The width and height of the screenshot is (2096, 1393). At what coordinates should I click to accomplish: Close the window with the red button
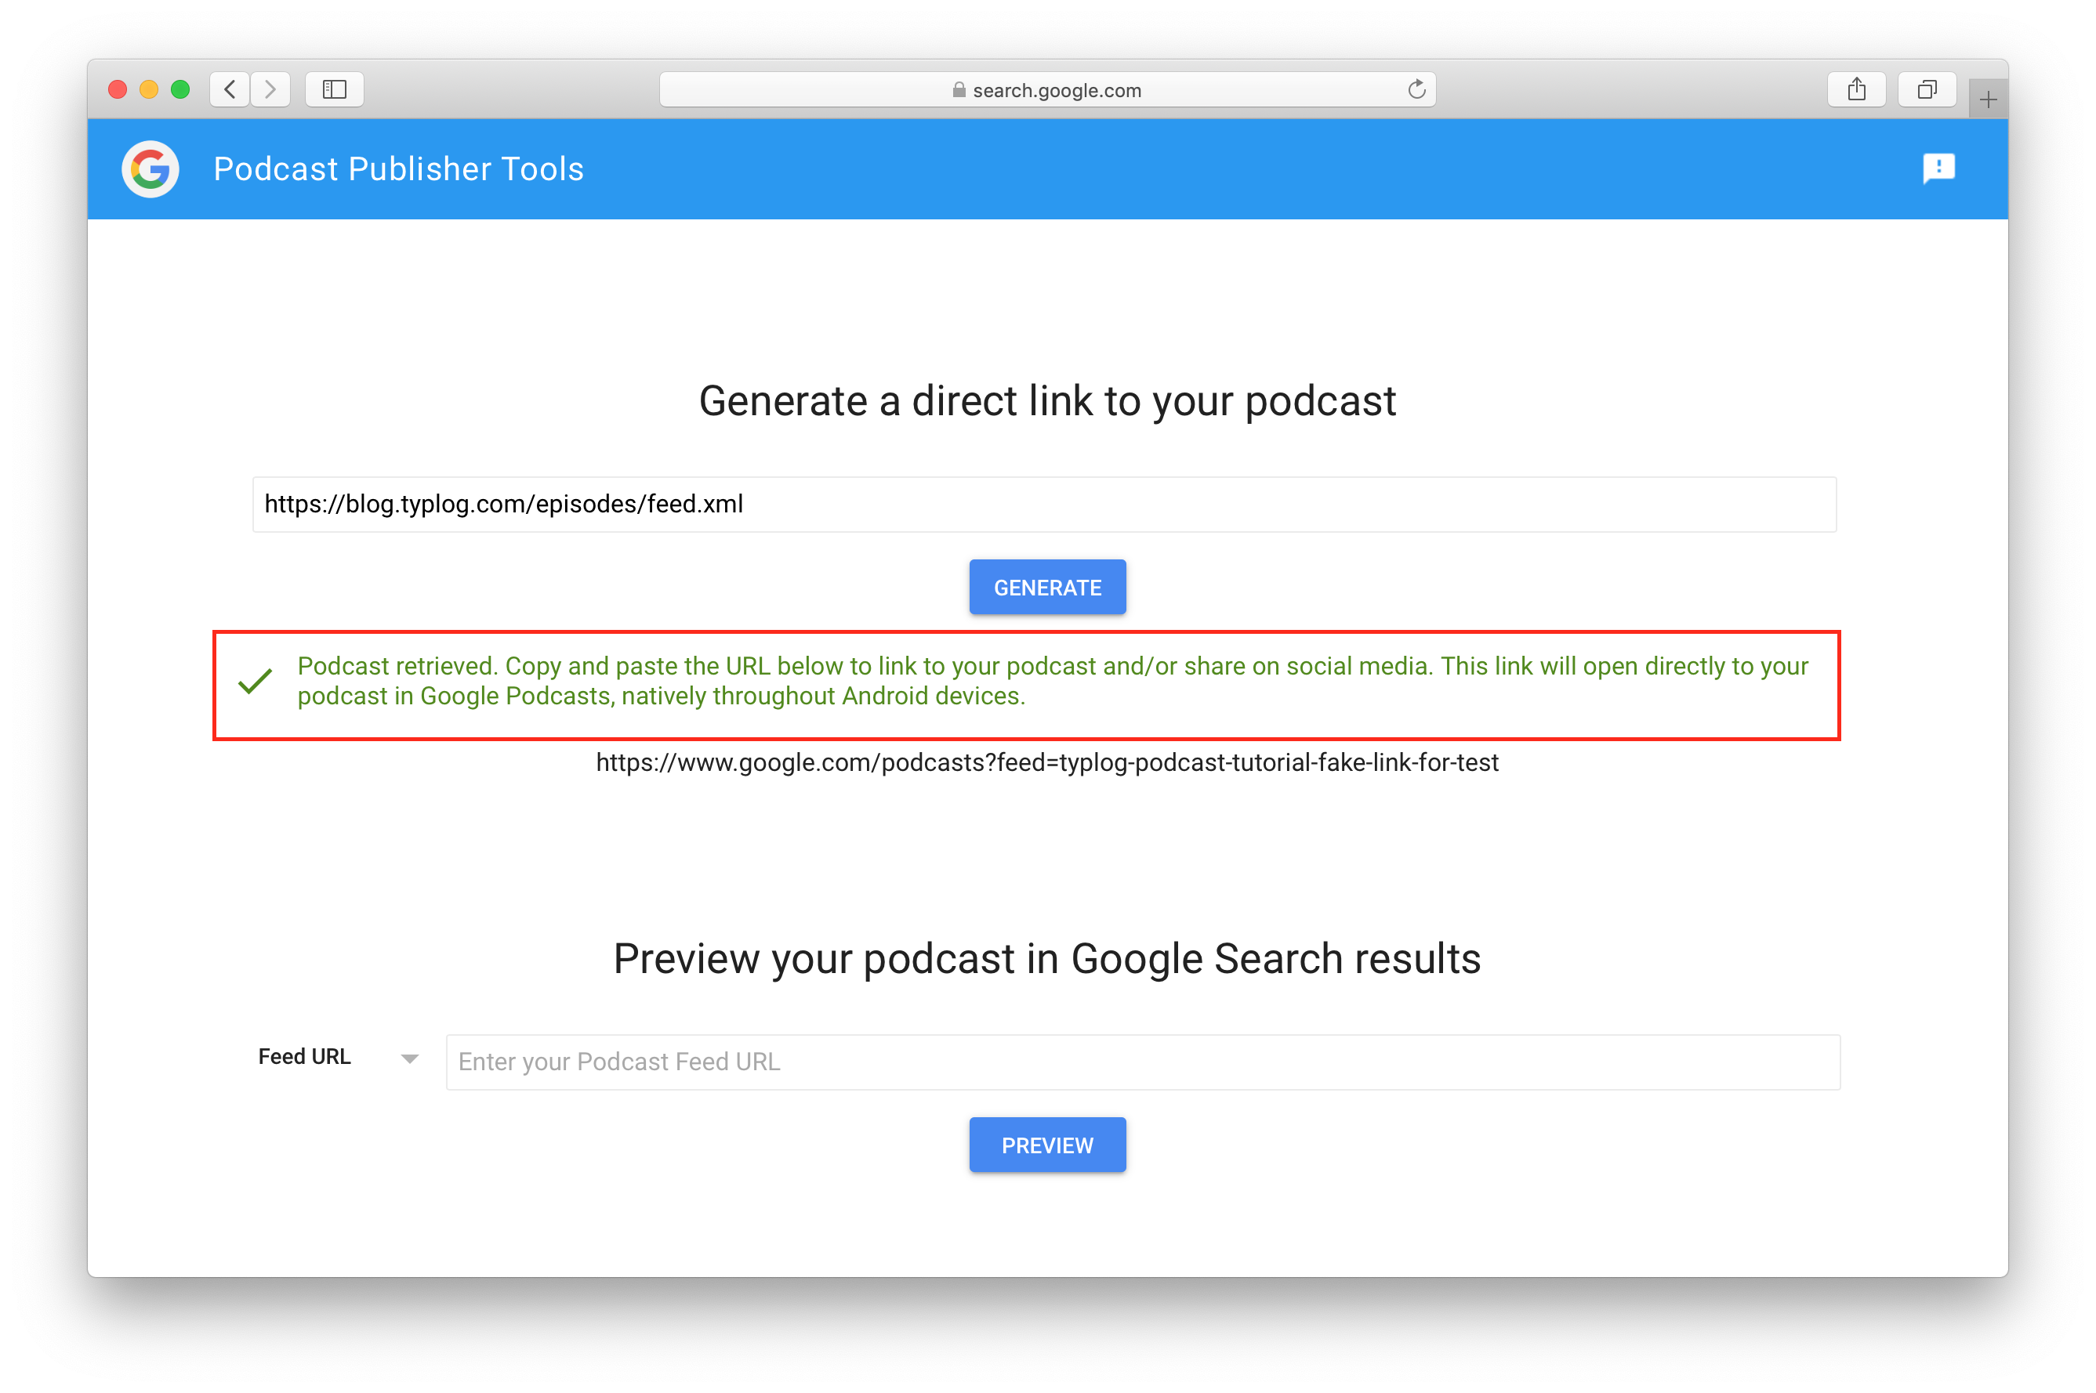[118, 90]
